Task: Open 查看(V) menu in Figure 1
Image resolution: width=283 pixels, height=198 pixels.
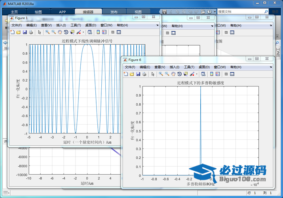Action: pos(46,25)
